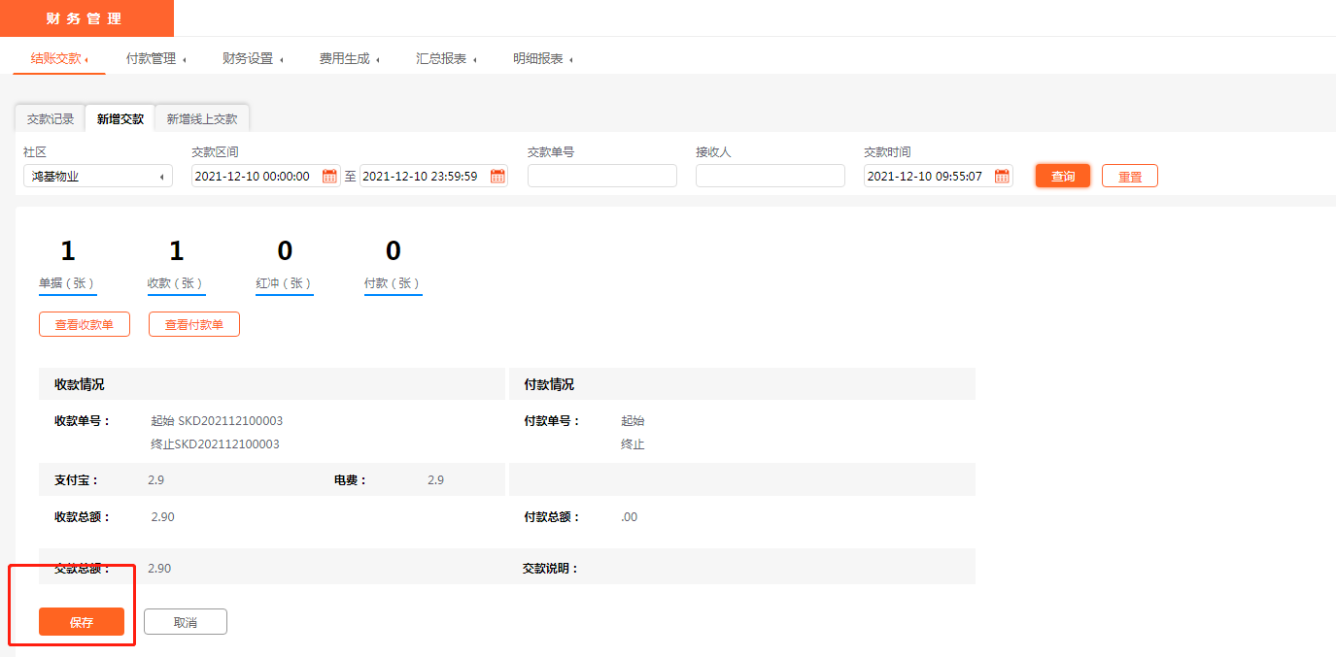The width and height of the screenshot is (1336, 657).
Task: Save the payment with 保存 button
Action: tap(82, 622)
